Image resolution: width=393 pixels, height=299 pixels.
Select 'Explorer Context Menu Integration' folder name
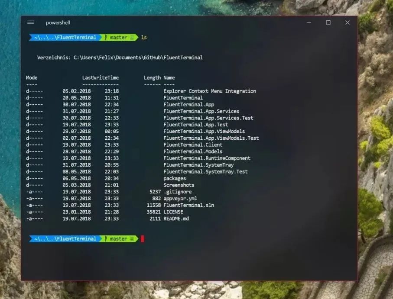(x=210, y=91)
